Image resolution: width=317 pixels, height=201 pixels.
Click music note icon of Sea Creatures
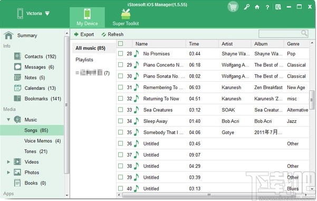coord(137,110)
